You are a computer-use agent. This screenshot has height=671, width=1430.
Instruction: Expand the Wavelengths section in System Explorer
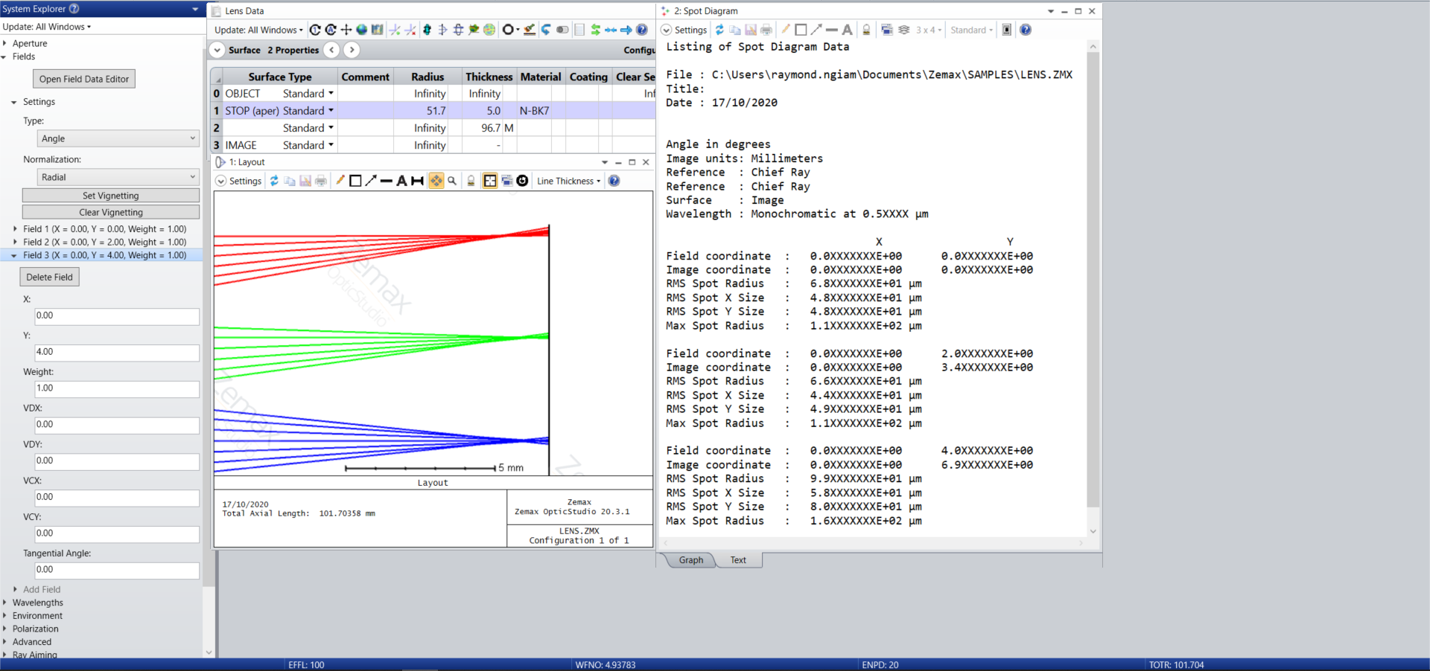click(x=37, y=603)
